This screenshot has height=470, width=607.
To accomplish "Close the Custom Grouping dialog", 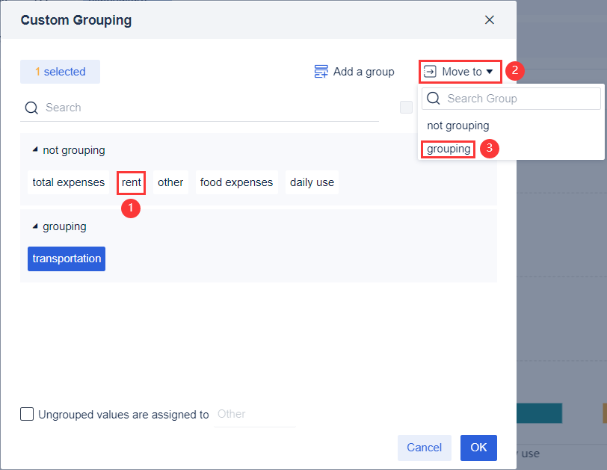I will pos(490,20).
